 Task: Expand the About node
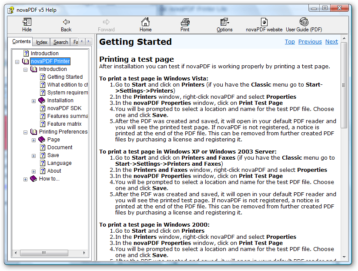(33, 171)
